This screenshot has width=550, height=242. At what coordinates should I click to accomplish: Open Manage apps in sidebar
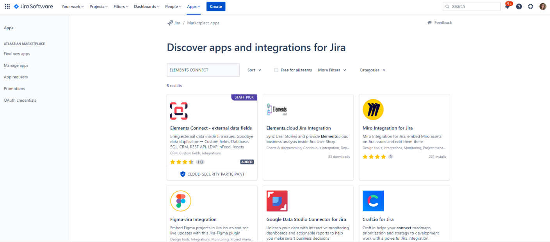point(16,65)
